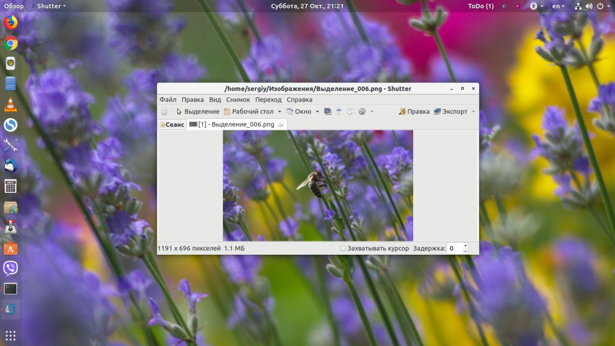Viewport: 615px width, 346px height.
Task: Expand the dropdown arrow next to Экспорт
Action: pyautogui.click(x=473, y=112)
